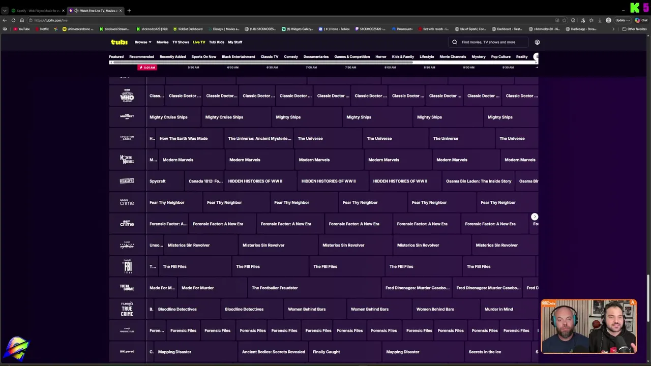Open the Modern Marvels channel logo
Image resolution: width=651 pixels, height=366 pixels.
(127, 160)
